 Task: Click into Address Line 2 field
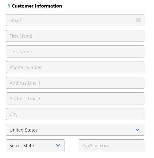pos(75,98)
